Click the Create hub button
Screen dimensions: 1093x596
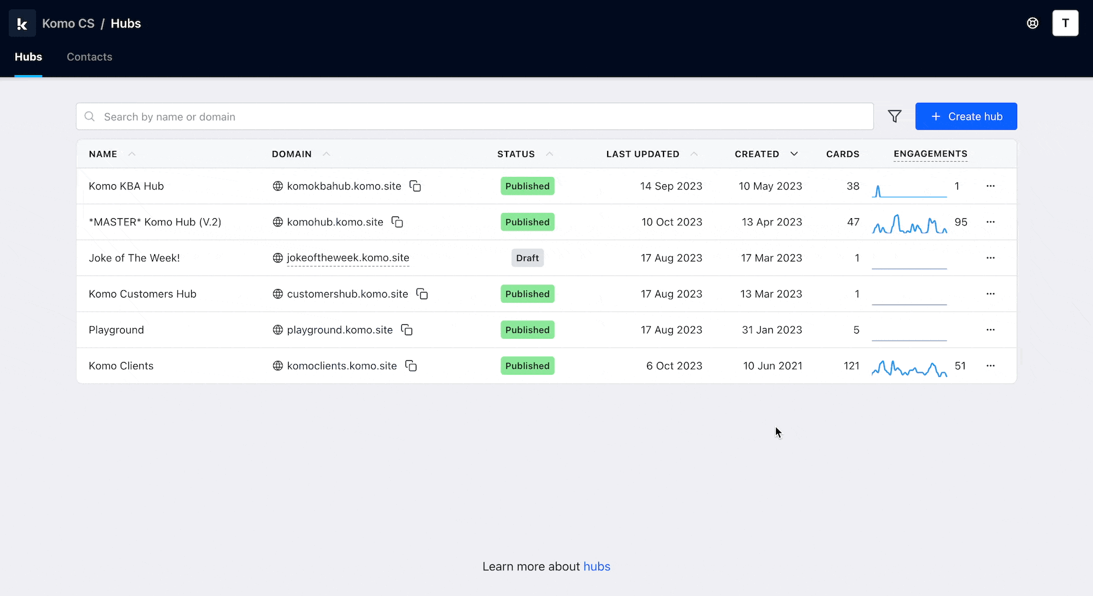(x=966, y=116)
